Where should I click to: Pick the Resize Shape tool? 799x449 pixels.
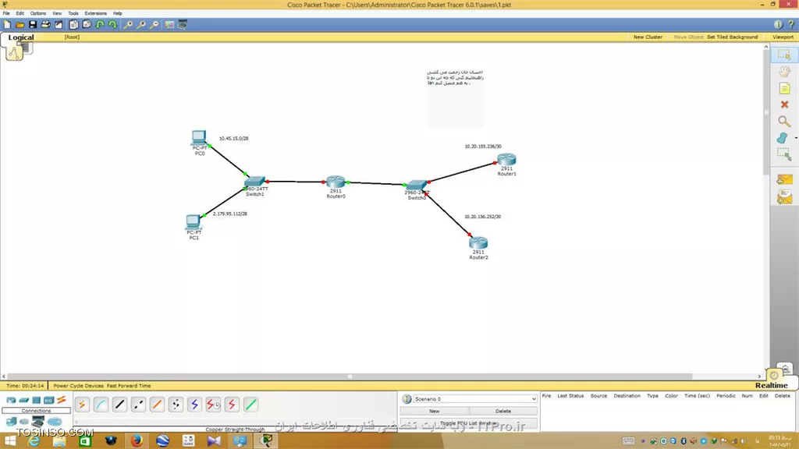coord(784,154)
